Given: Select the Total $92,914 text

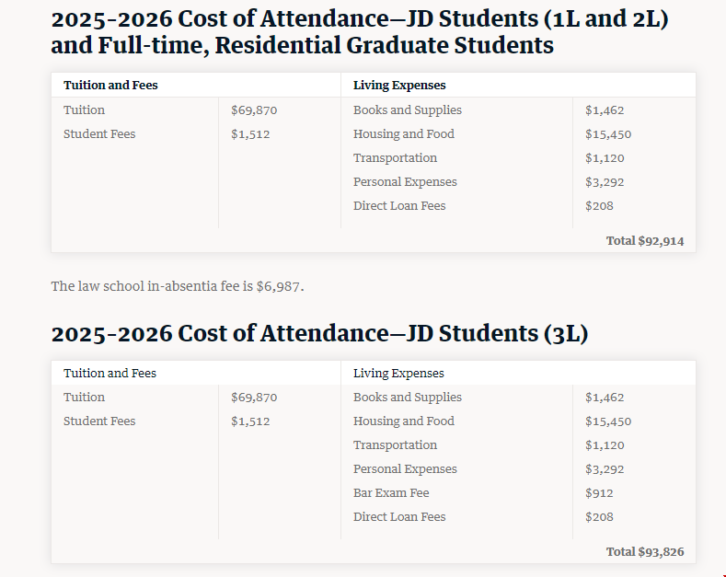Looking at the screenshot, I should [644, 241].
